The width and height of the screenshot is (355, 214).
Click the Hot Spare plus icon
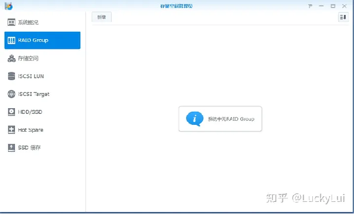pos(12,129)
